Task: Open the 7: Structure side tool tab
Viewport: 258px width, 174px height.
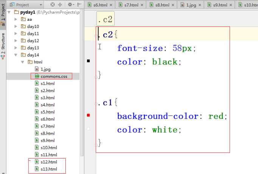Action: (3, 46)
